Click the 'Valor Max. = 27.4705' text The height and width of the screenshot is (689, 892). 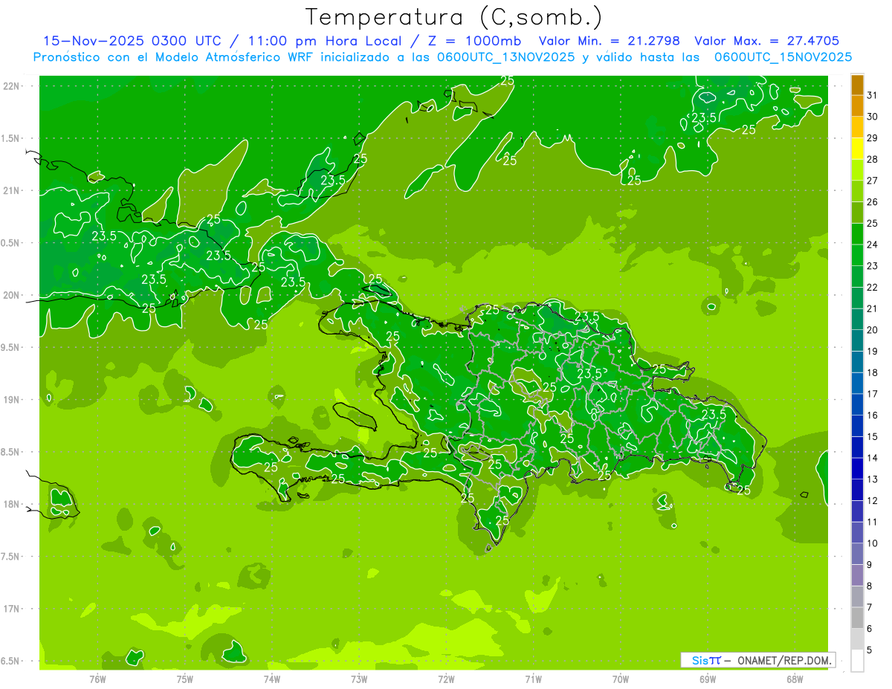[x=766, y=41]
